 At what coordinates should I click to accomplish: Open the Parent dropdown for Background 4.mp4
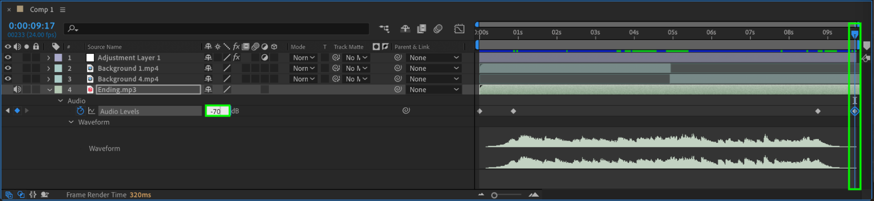coord(434,79)
